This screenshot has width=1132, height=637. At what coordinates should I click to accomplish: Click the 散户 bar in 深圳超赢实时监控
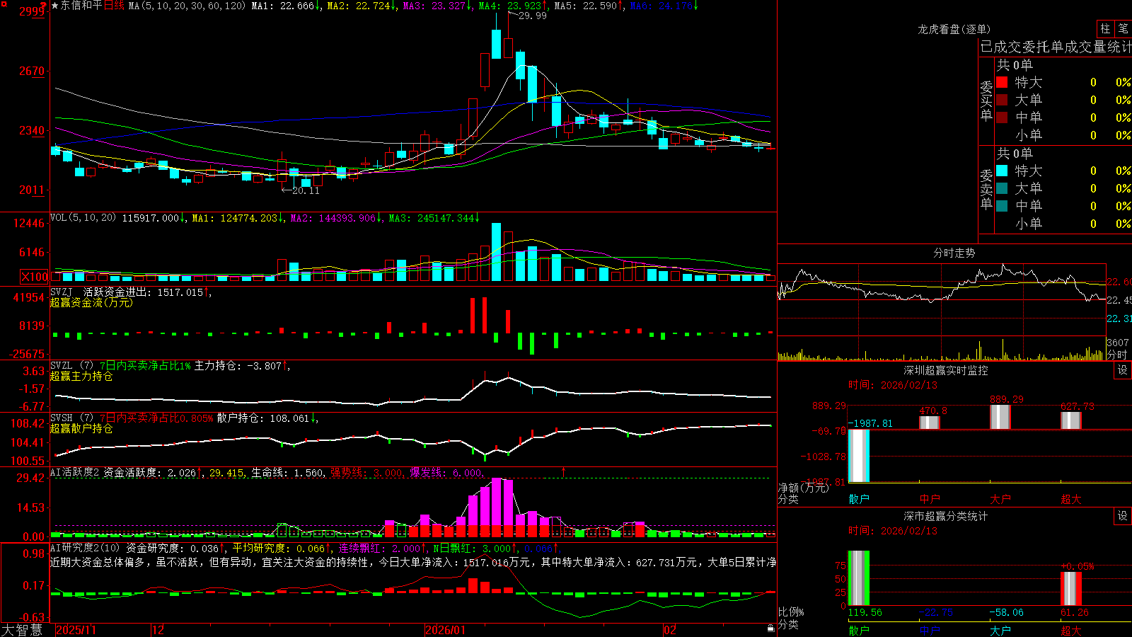(x=859, y=455)
